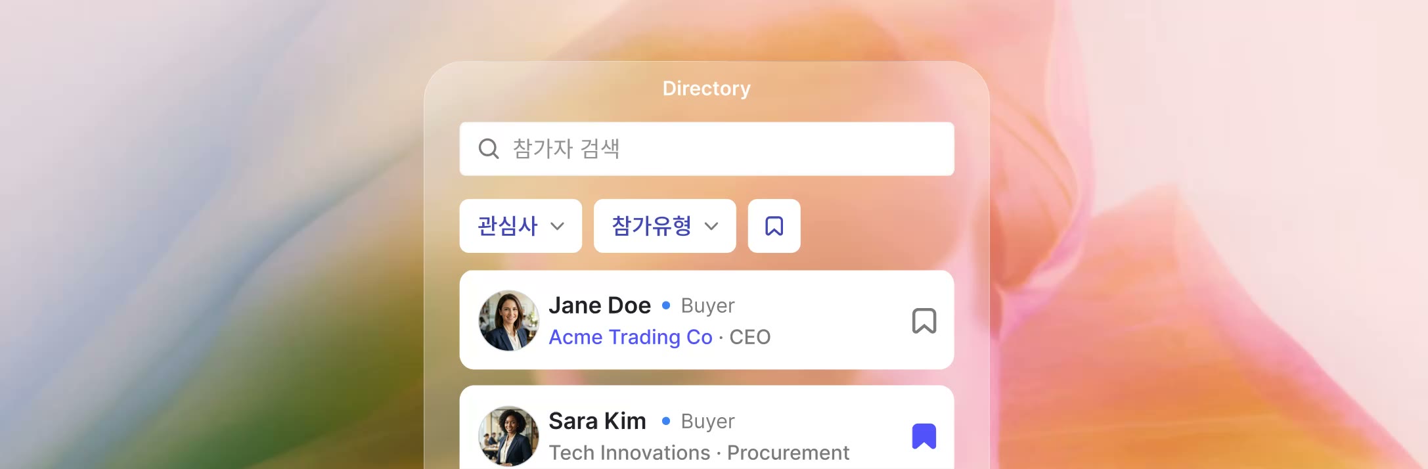This screenshot has width=1428, height=469.
Task: Open the 참가유형 filter dropdown
Action: tap(665, 226)
